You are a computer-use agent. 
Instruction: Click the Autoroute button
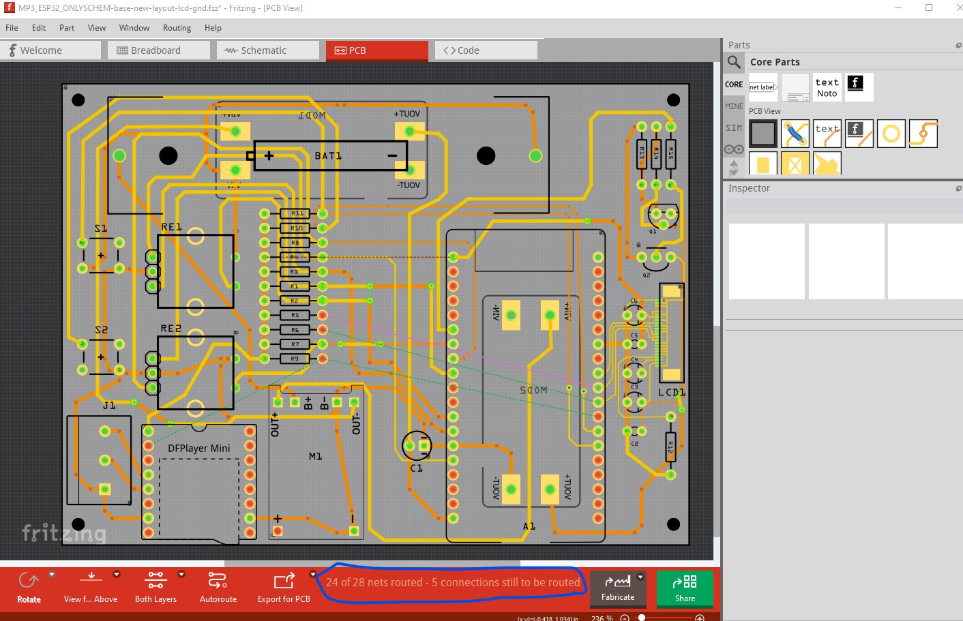(218, 587)
